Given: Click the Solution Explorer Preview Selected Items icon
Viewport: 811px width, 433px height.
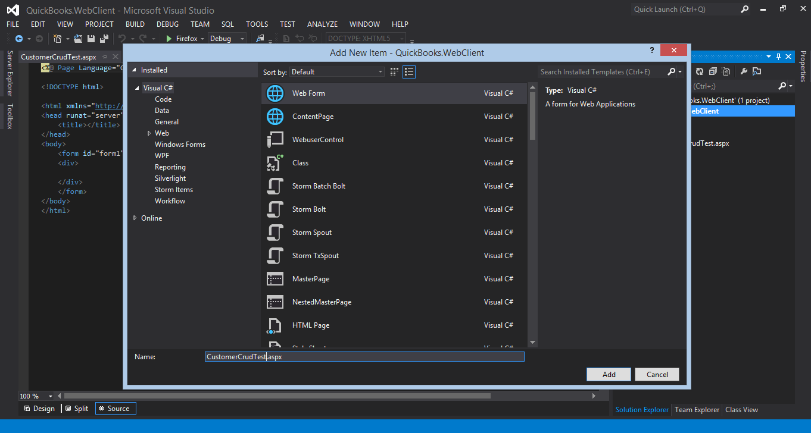Looking at the screenshot, I should [x=757, y=71].
